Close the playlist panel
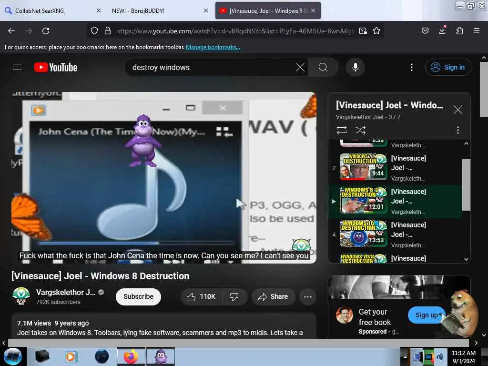This screenshot has height=366, width=488. tap(457, 109)
